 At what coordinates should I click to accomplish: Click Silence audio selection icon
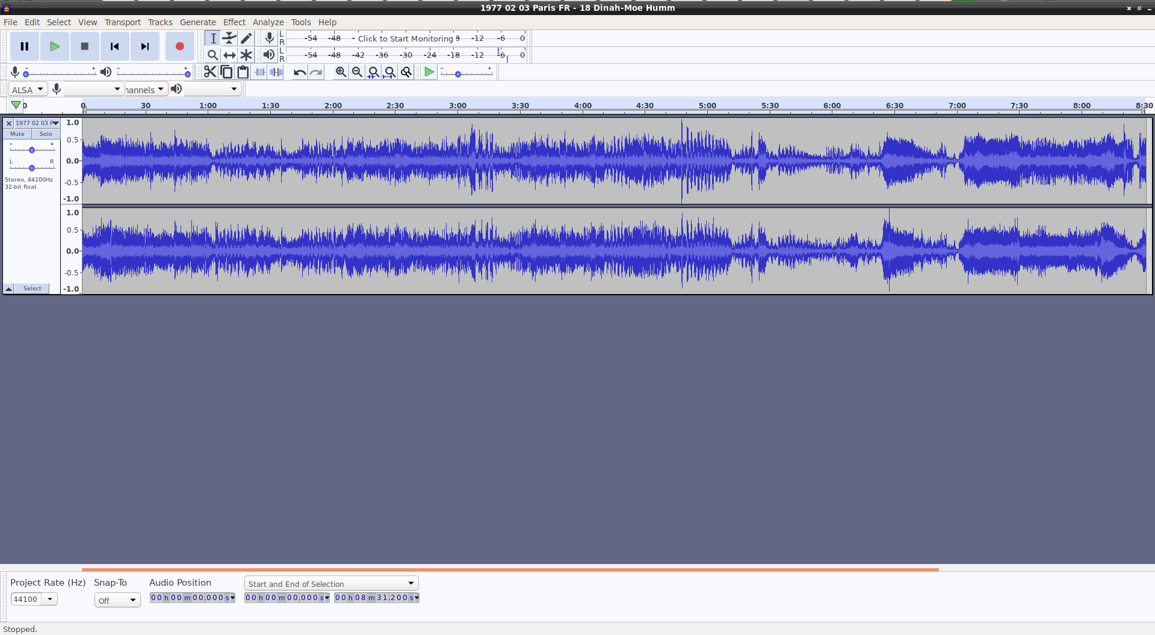pyautogui.click(x=276, y=72)
